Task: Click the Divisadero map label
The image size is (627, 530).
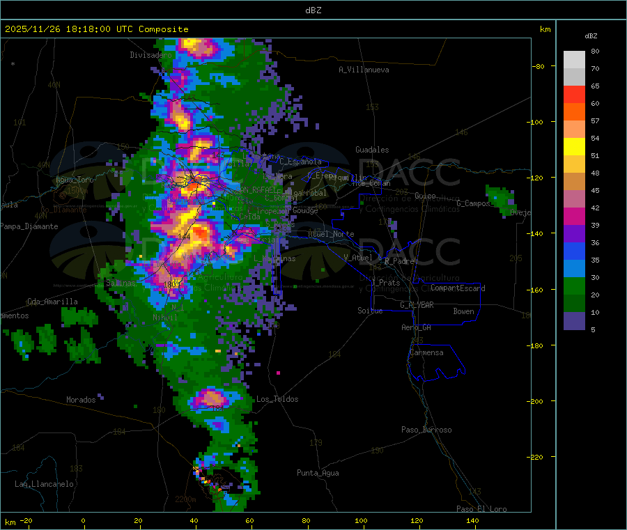Action: coord(150,55)
